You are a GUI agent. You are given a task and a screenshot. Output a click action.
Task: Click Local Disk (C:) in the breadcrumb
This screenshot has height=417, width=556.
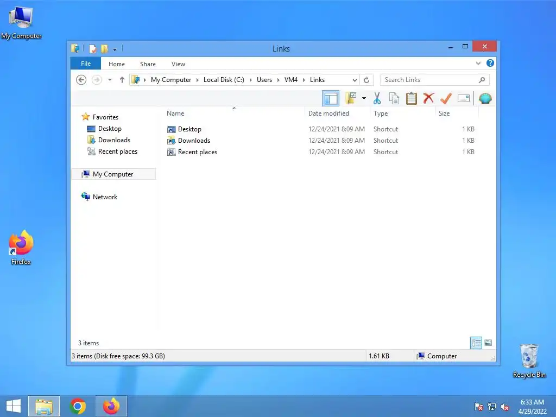point(224,80)
